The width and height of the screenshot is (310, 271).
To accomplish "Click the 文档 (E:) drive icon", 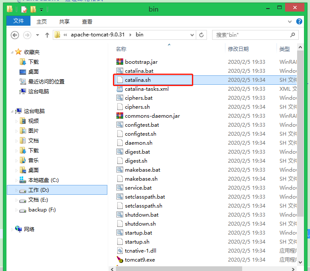I will (22, 201).
